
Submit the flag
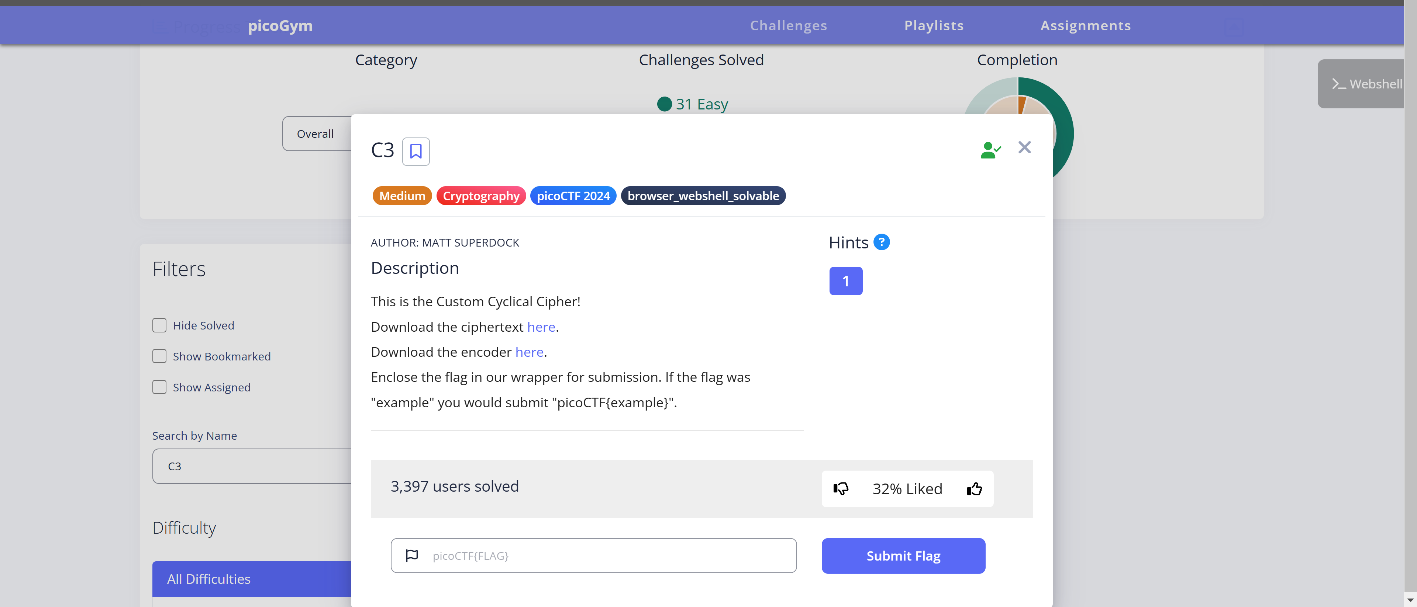click(903, 555)
